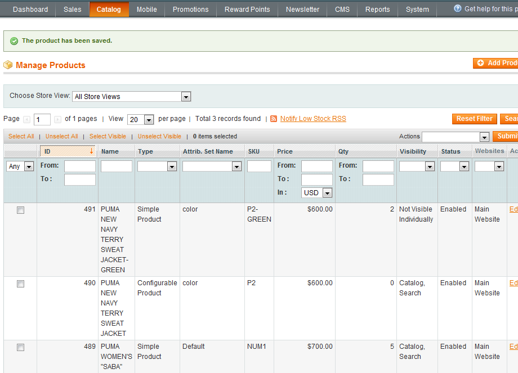This screenshot has height=373, width=518.
Task: Open the per page View dropdown
Action: point(140,119)
